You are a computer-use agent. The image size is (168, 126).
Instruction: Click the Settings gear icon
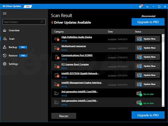click(x=5, y=64)
